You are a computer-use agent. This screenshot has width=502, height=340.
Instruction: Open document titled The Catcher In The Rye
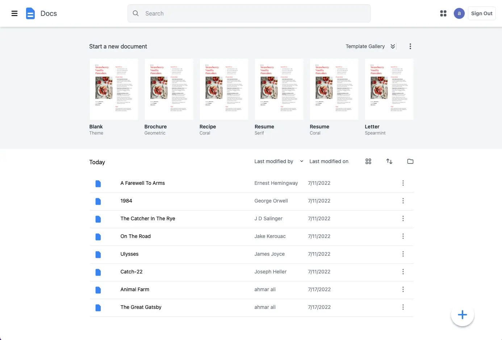coord(148,218)
